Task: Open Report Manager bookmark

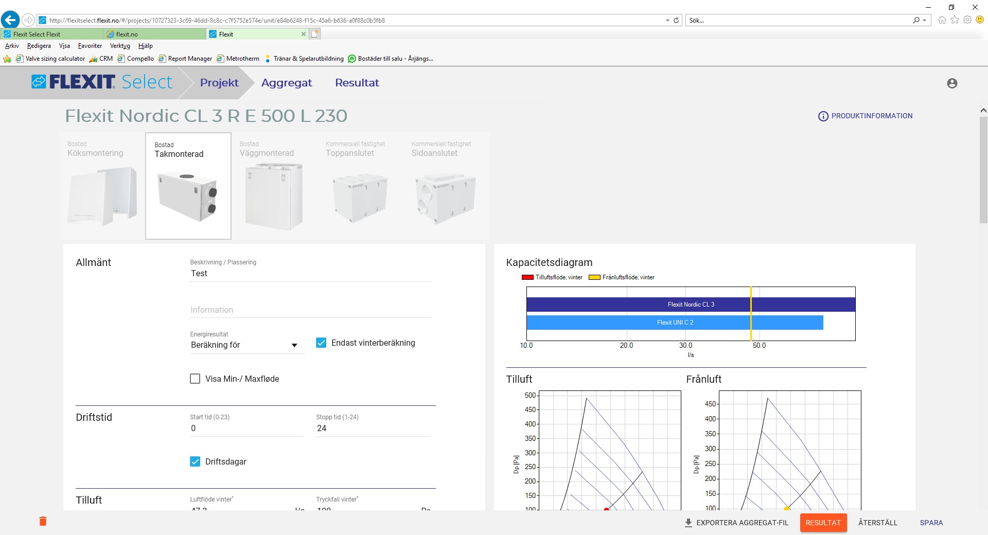Action: click(x=185, y=59)
